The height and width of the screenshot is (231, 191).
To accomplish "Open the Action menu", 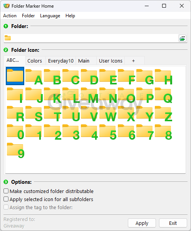I will point(10,16).
